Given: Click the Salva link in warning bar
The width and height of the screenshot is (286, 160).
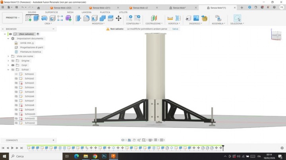Looking at the screenshot, I should tap(175, 29).
